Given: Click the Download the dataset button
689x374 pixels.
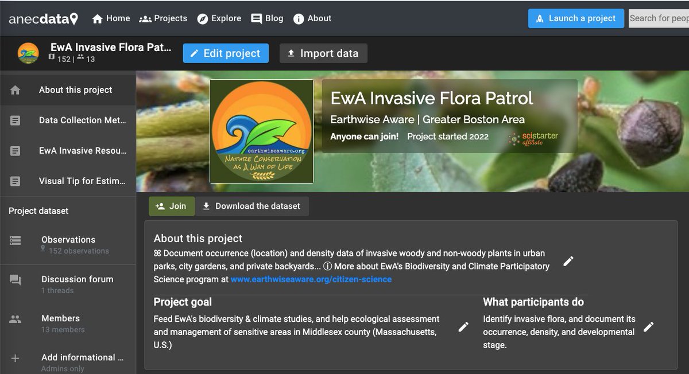Looking at the screenshot, I should (x=252, y=206).
